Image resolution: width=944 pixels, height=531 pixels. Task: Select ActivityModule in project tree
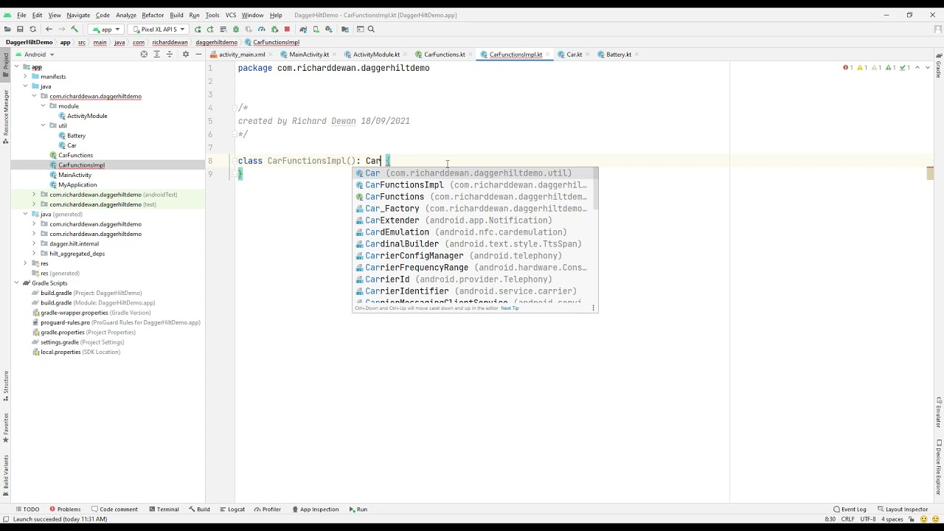point(87,116)
